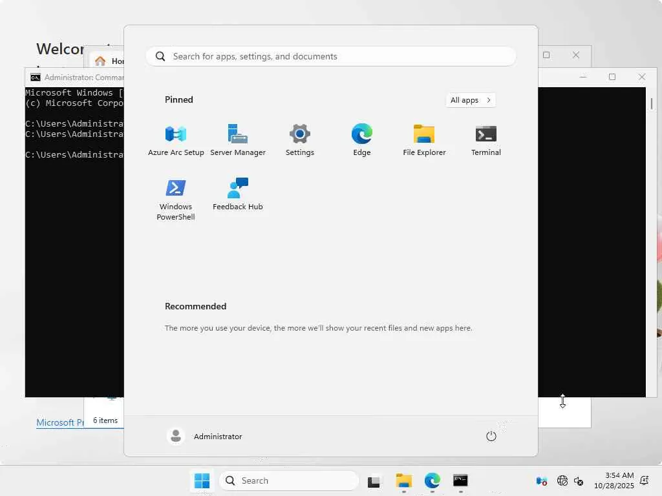The width and height of the screenshot is (662, 496).
Task: Maximize the File Explorer window behind
Action: coord(546,55)
